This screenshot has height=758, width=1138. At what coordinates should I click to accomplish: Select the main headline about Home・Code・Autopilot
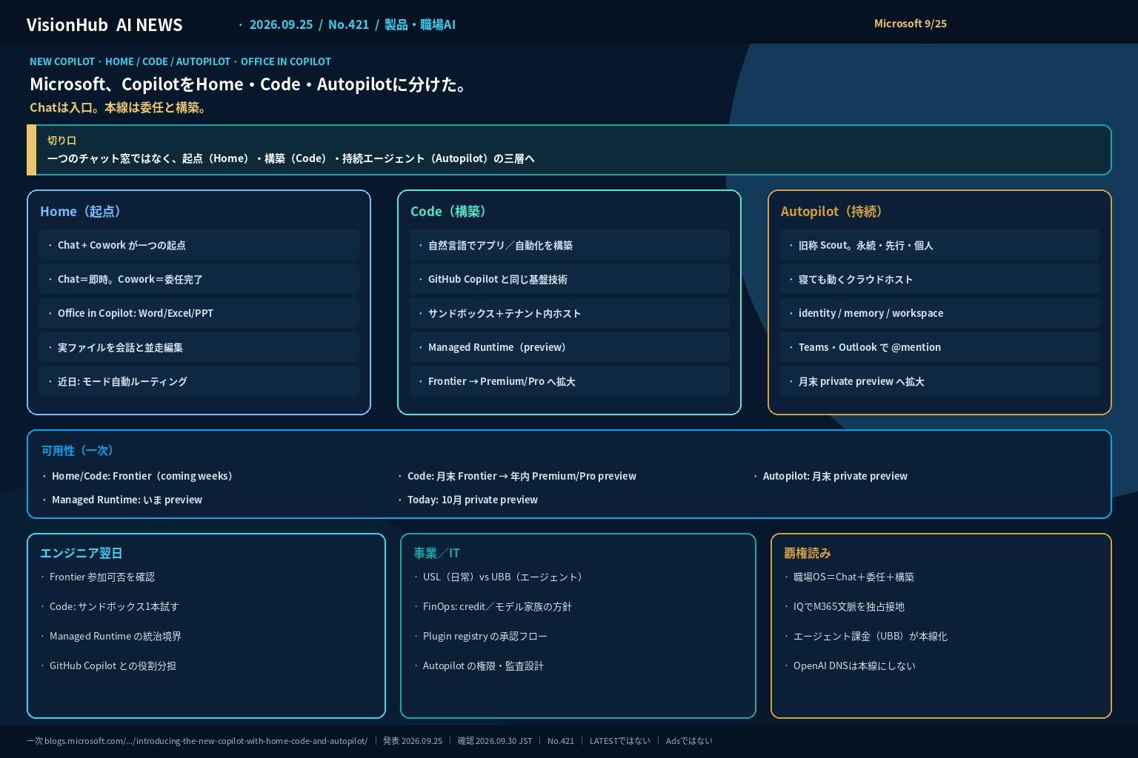[250, 84]
